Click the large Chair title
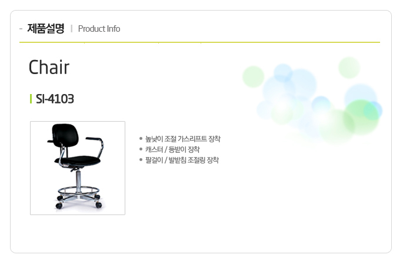Screen dimensions: 403x278 [49, 67]
